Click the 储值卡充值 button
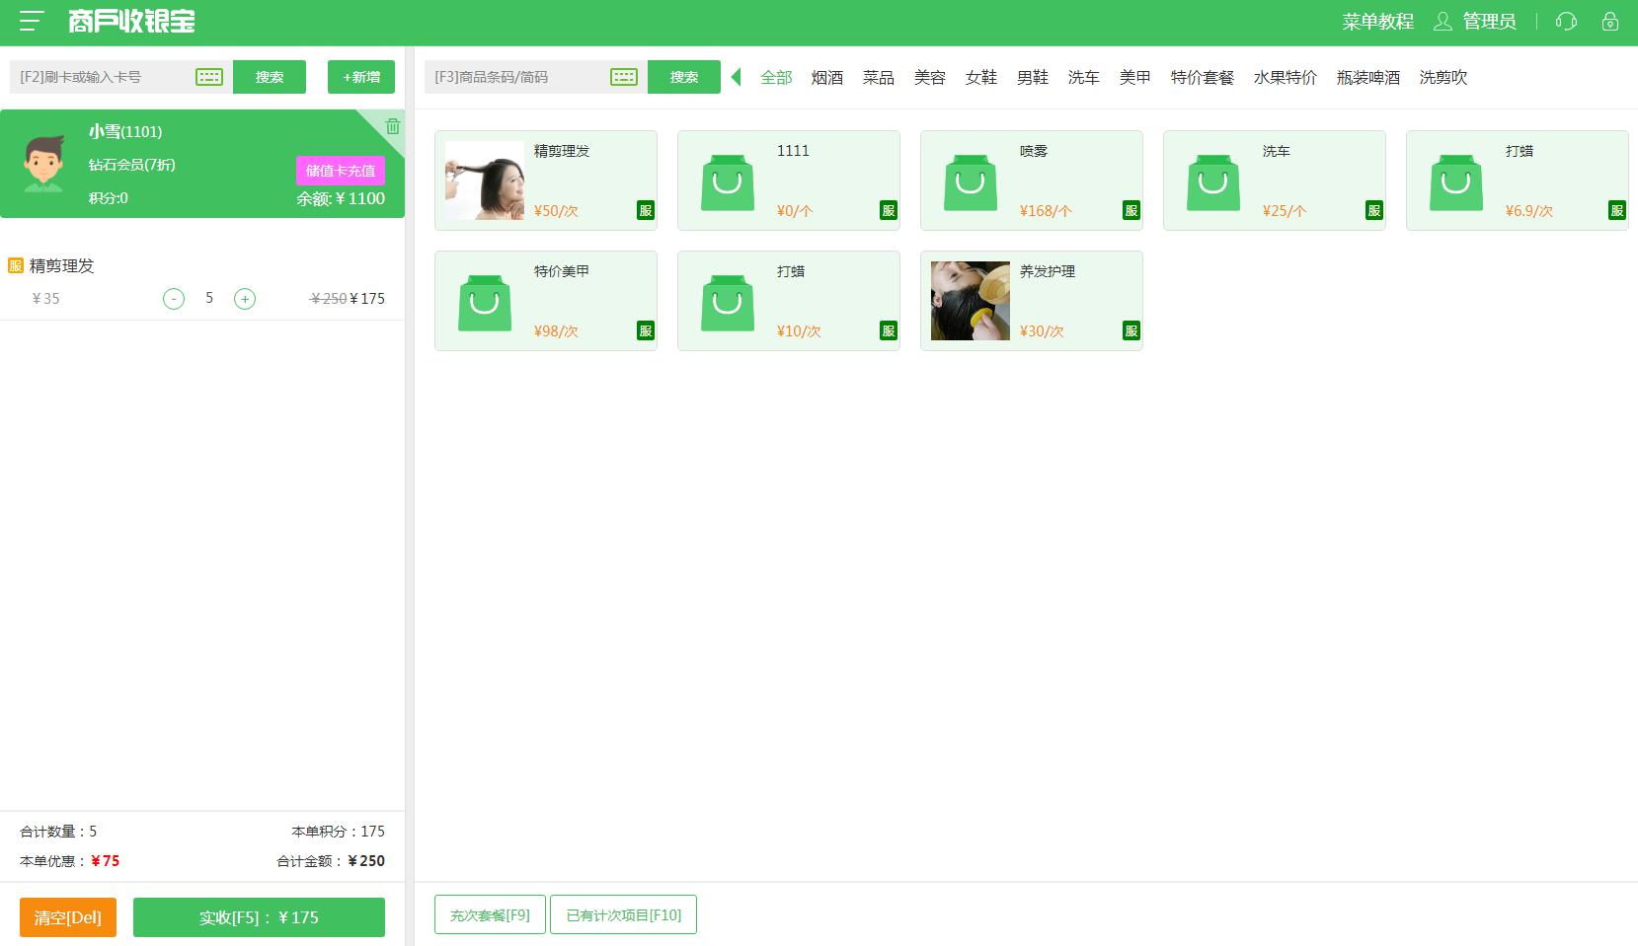This screenshot has height=946, width=1638. [x=340, y=171]
